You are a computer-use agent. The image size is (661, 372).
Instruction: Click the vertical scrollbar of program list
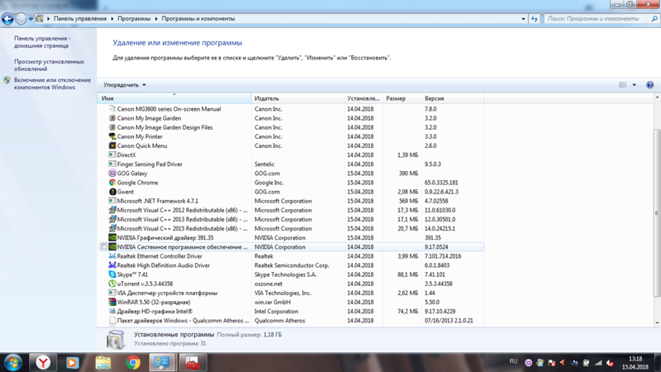pos(657,213)
